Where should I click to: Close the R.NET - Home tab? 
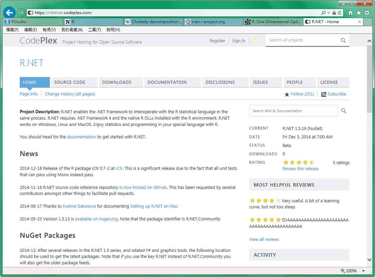(359, 22)
